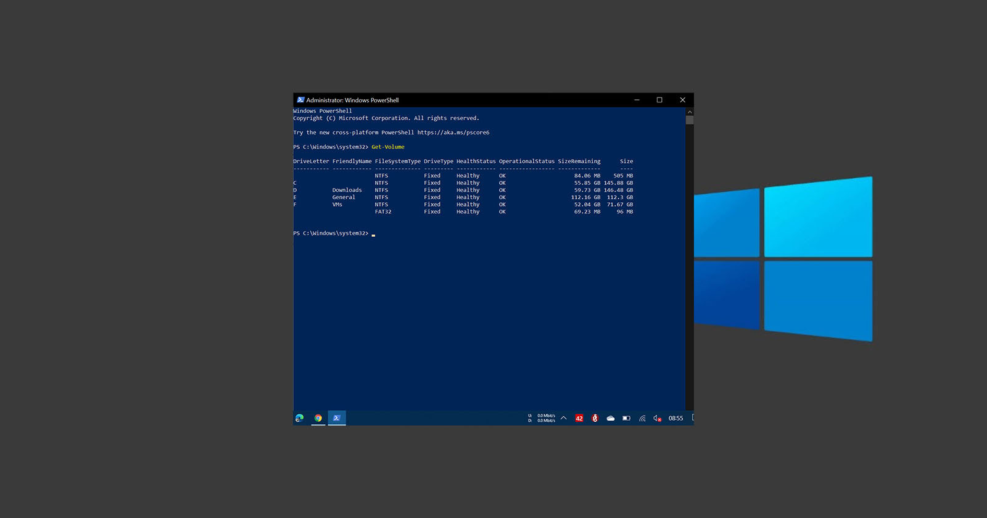The width and height of the screenshot is (987, 518).
Task: Minimize the PowerShell window
Action: tap(637, 100)
